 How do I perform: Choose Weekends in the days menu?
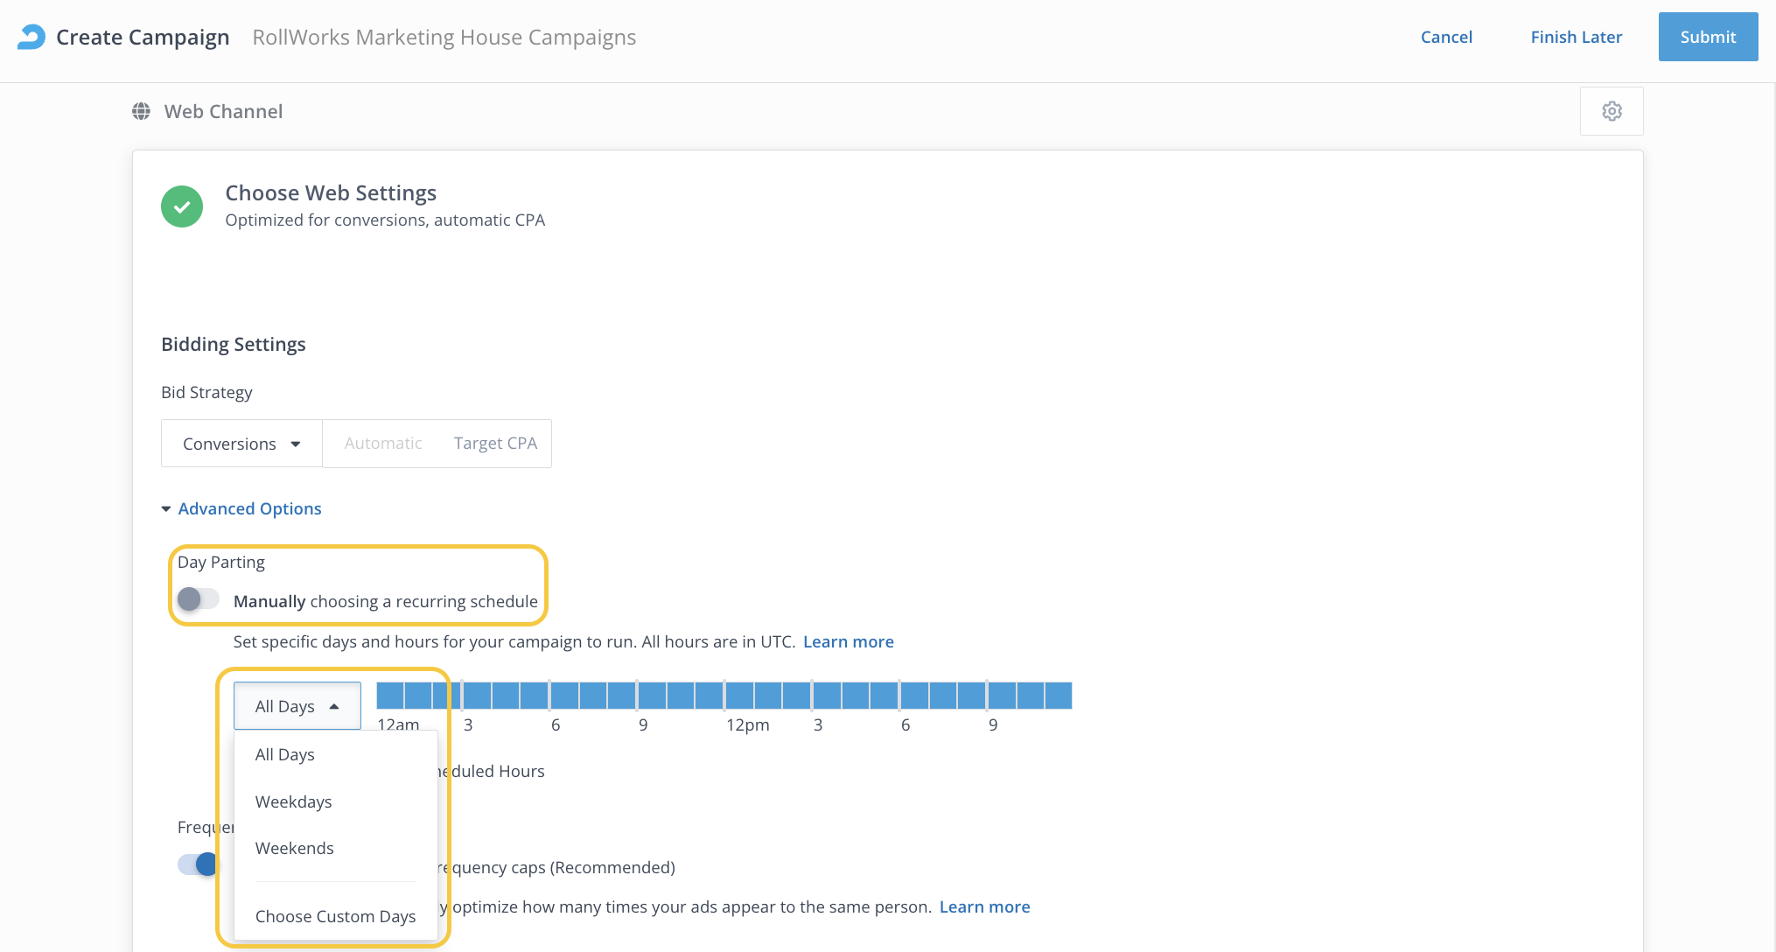click(295, 848)
